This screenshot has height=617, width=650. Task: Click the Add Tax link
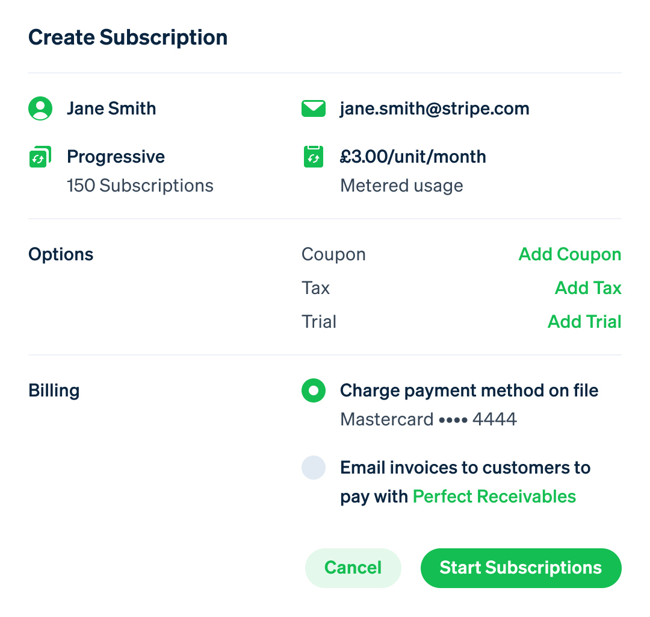[x=588, y=288]
